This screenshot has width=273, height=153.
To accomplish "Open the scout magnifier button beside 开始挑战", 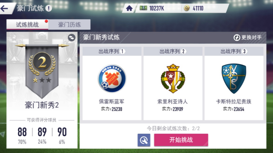I will tap(144, 140).
